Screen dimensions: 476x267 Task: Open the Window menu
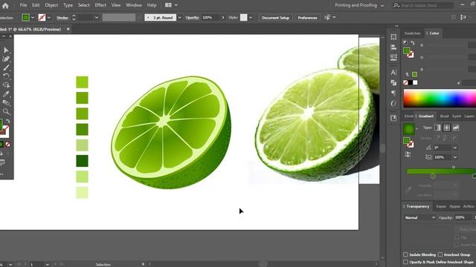pos(134,5)
